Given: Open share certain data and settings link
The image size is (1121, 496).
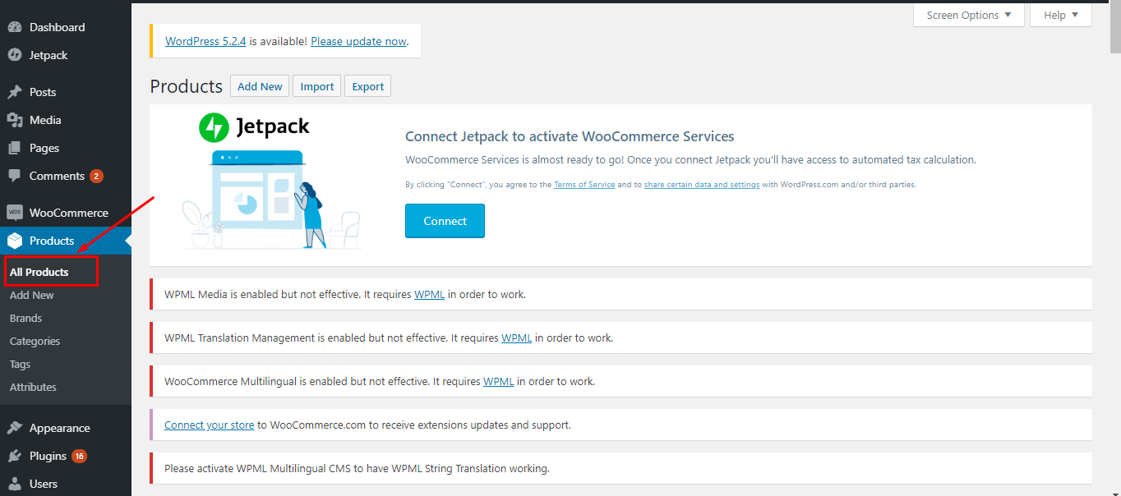Looking at the screenshot, I should pyautogui.click(x=702, y=185).
